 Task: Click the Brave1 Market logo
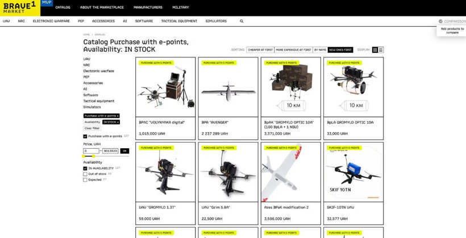point(20,7)
